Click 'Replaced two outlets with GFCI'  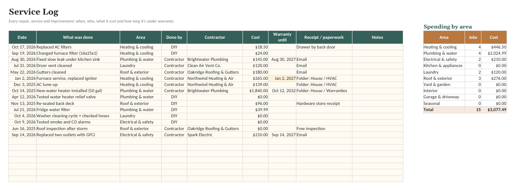tap(78, 135)
